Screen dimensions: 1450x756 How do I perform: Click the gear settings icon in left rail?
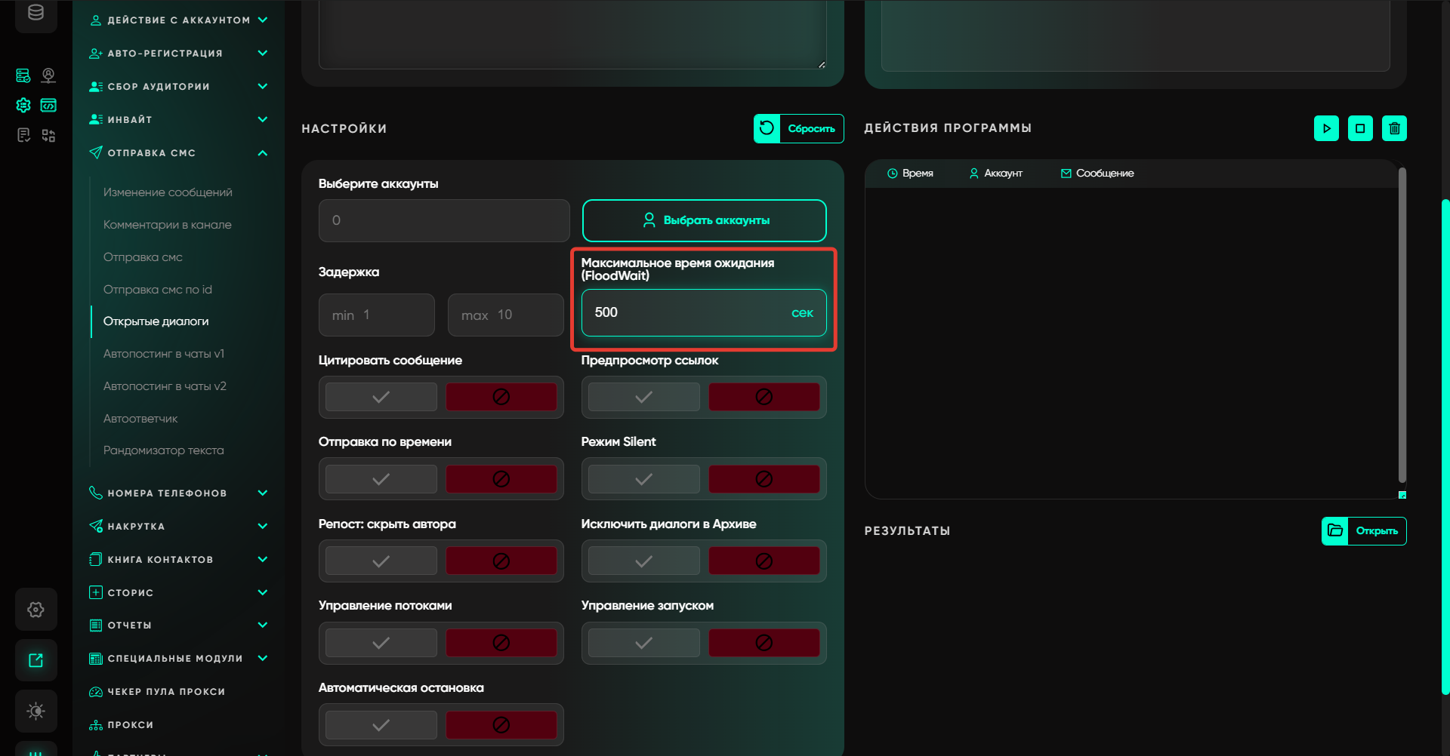(x=35, y=610)
